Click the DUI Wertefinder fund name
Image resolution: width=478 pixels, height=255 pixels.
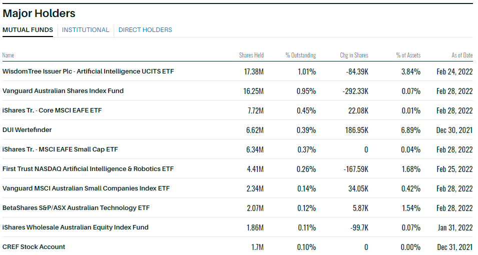tap(27, 130)
